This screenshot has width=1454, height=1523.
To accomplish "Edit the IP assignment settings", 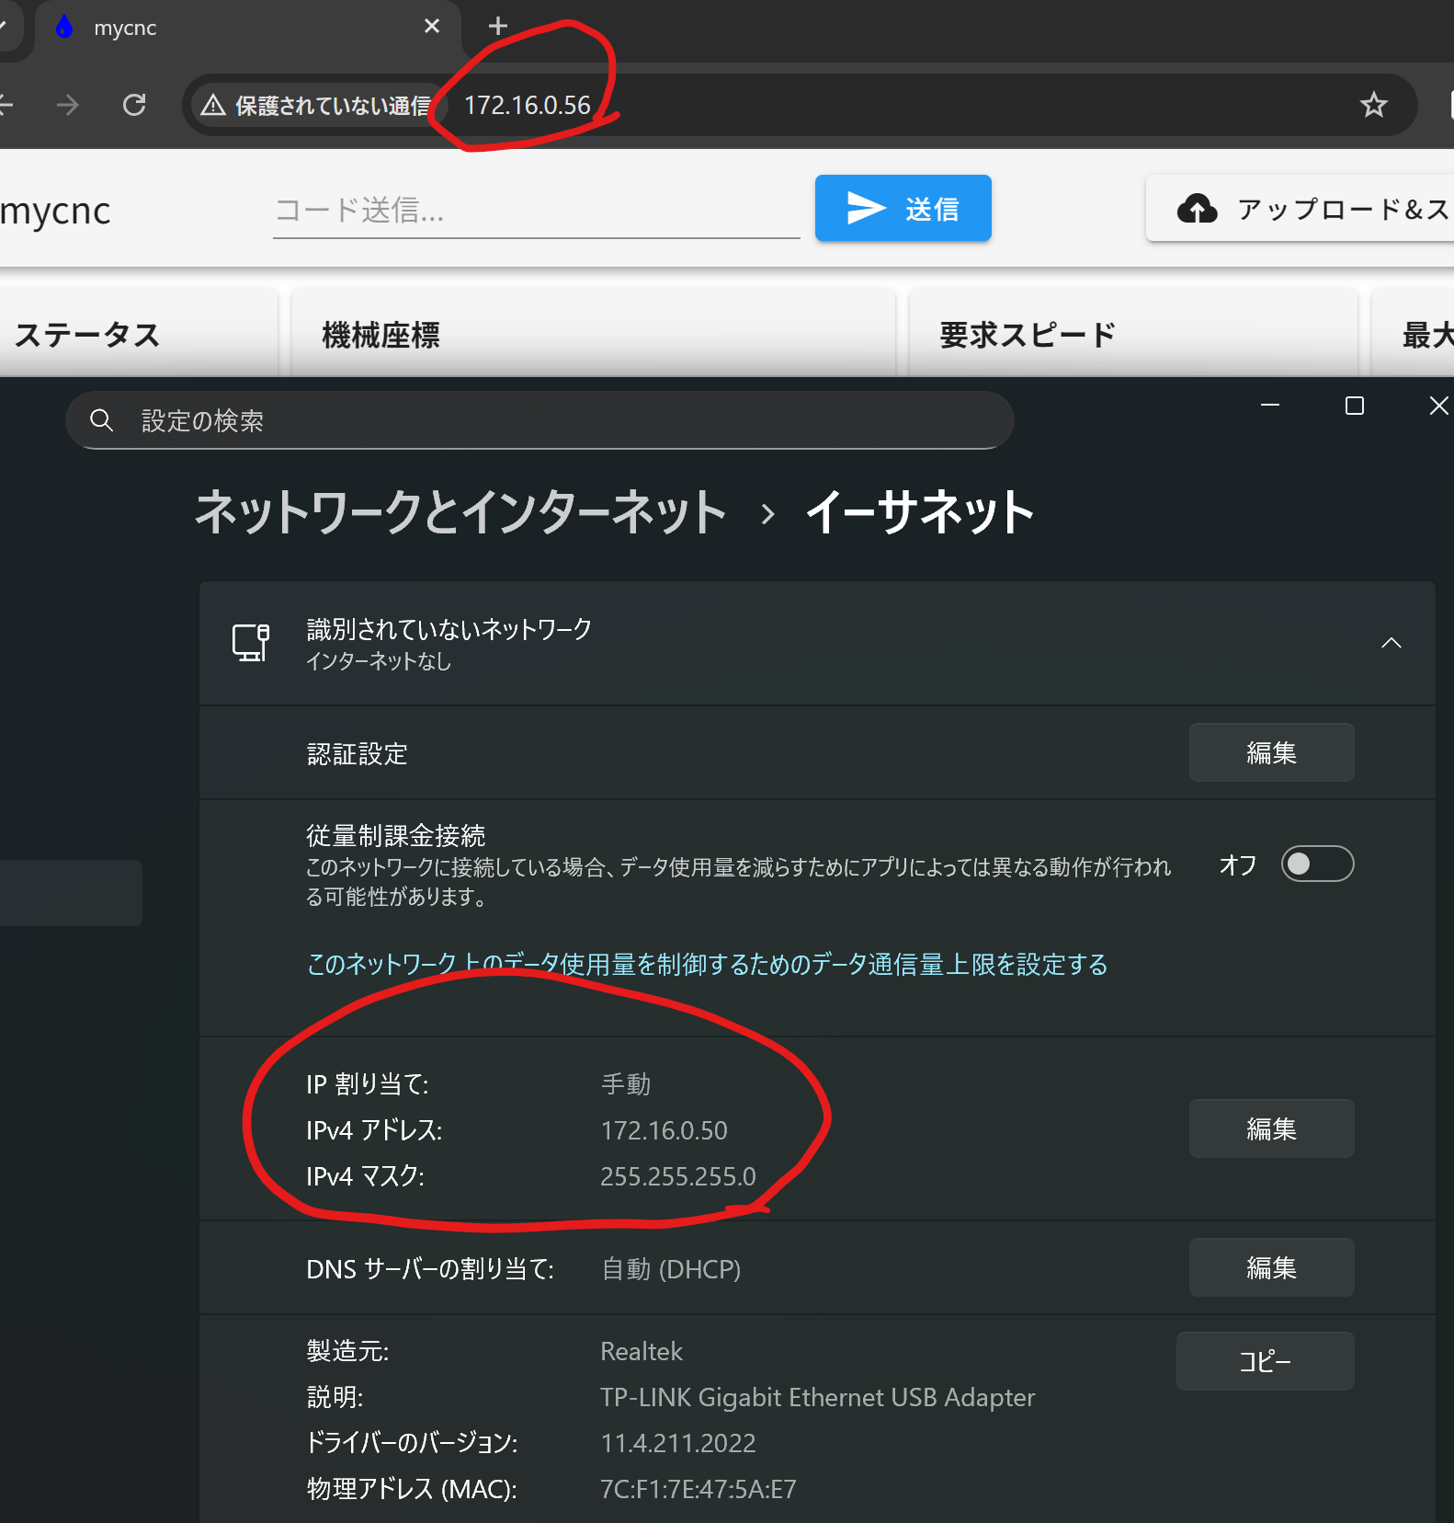I will coord(1270,1128).
